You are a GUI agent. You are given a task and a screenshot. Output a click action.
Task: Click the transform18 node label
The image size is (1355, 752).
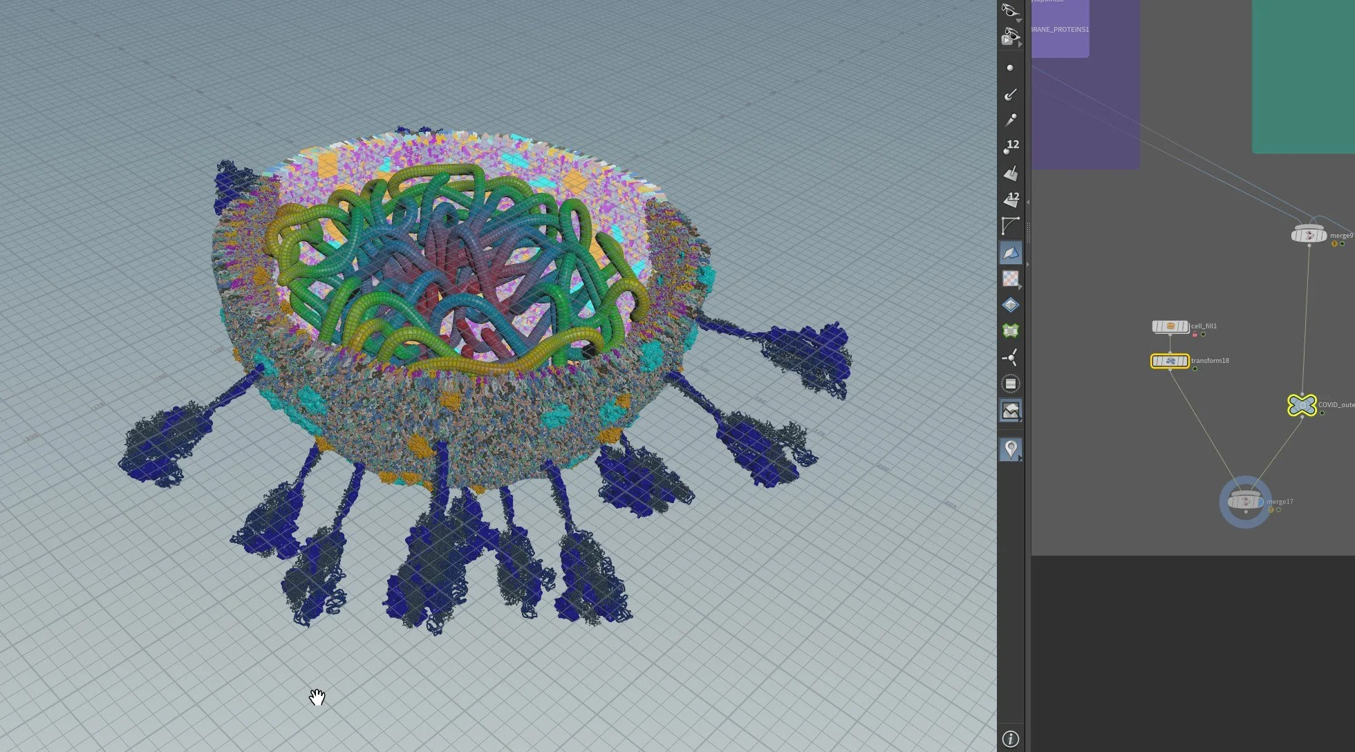1210,360
